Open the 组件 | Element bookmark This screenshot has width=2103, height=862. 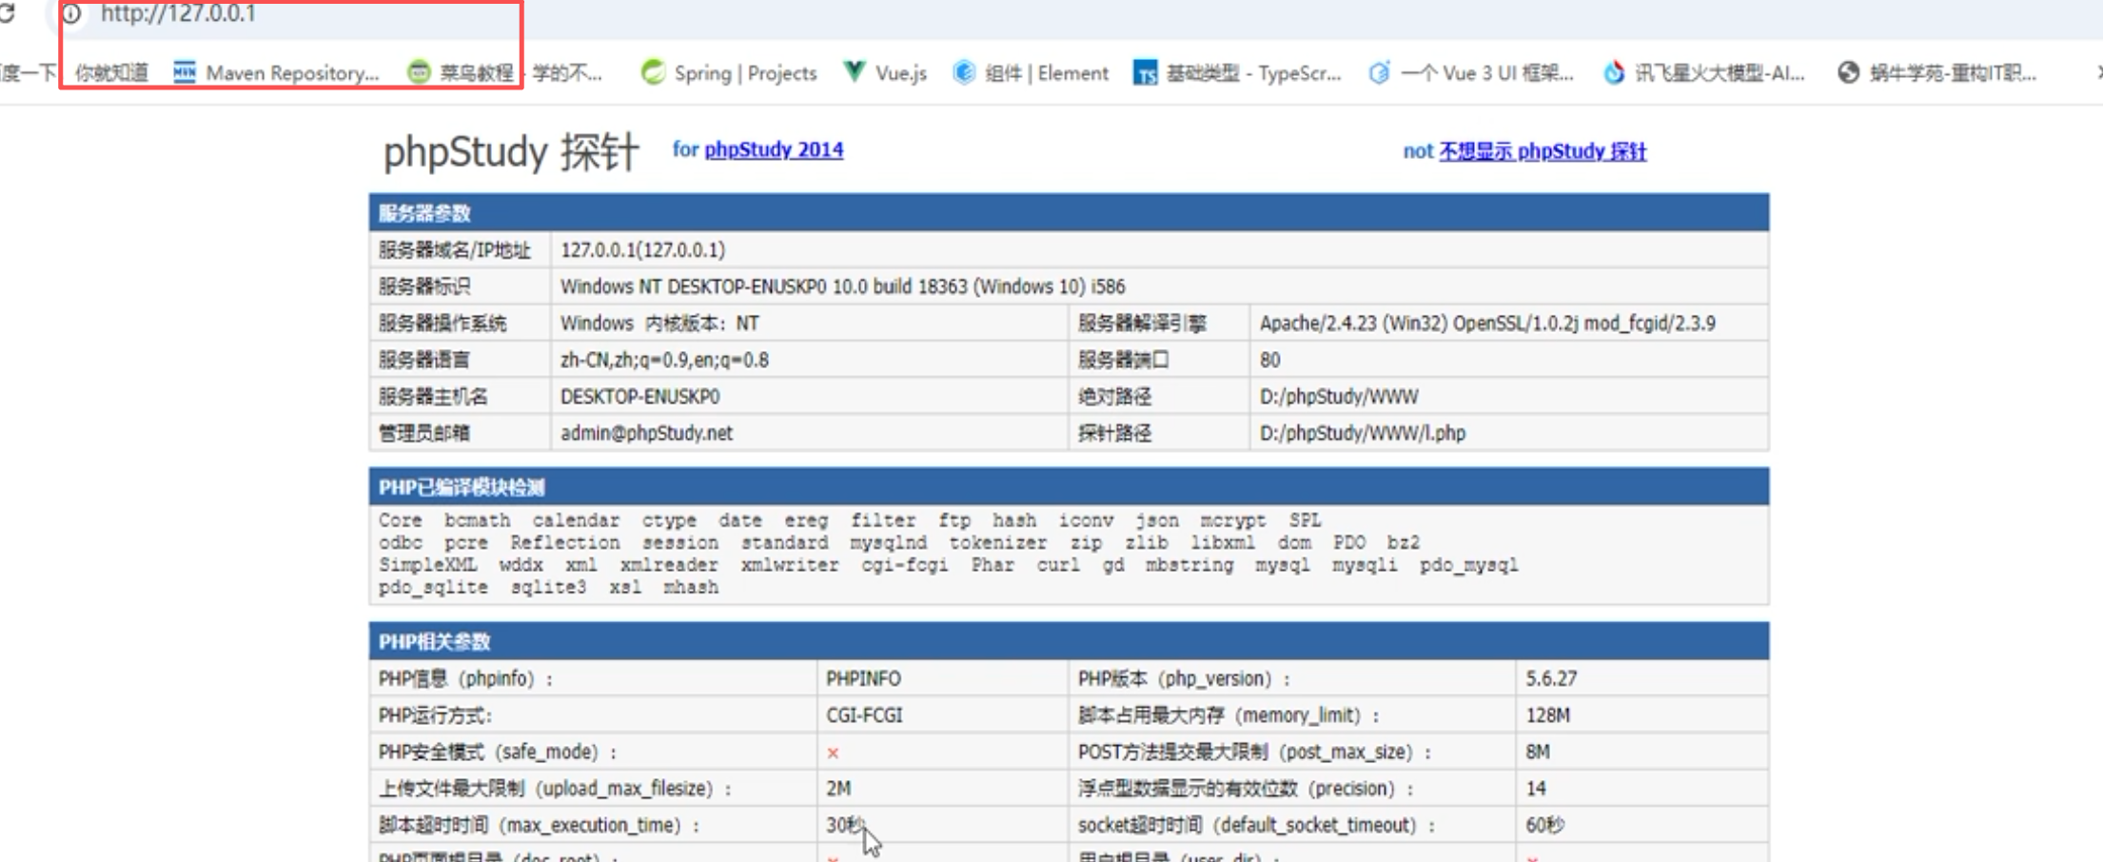pos(1032,73)
